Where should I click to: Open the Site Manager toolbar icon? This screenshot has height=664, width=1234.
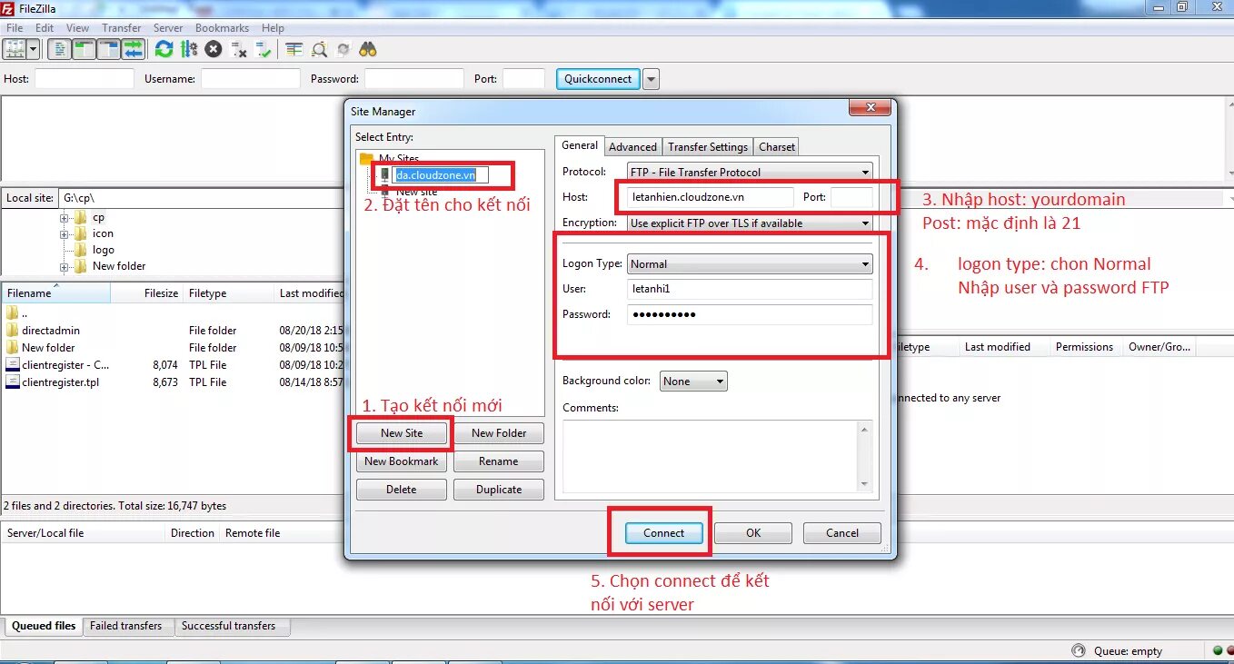coord(15,49)
